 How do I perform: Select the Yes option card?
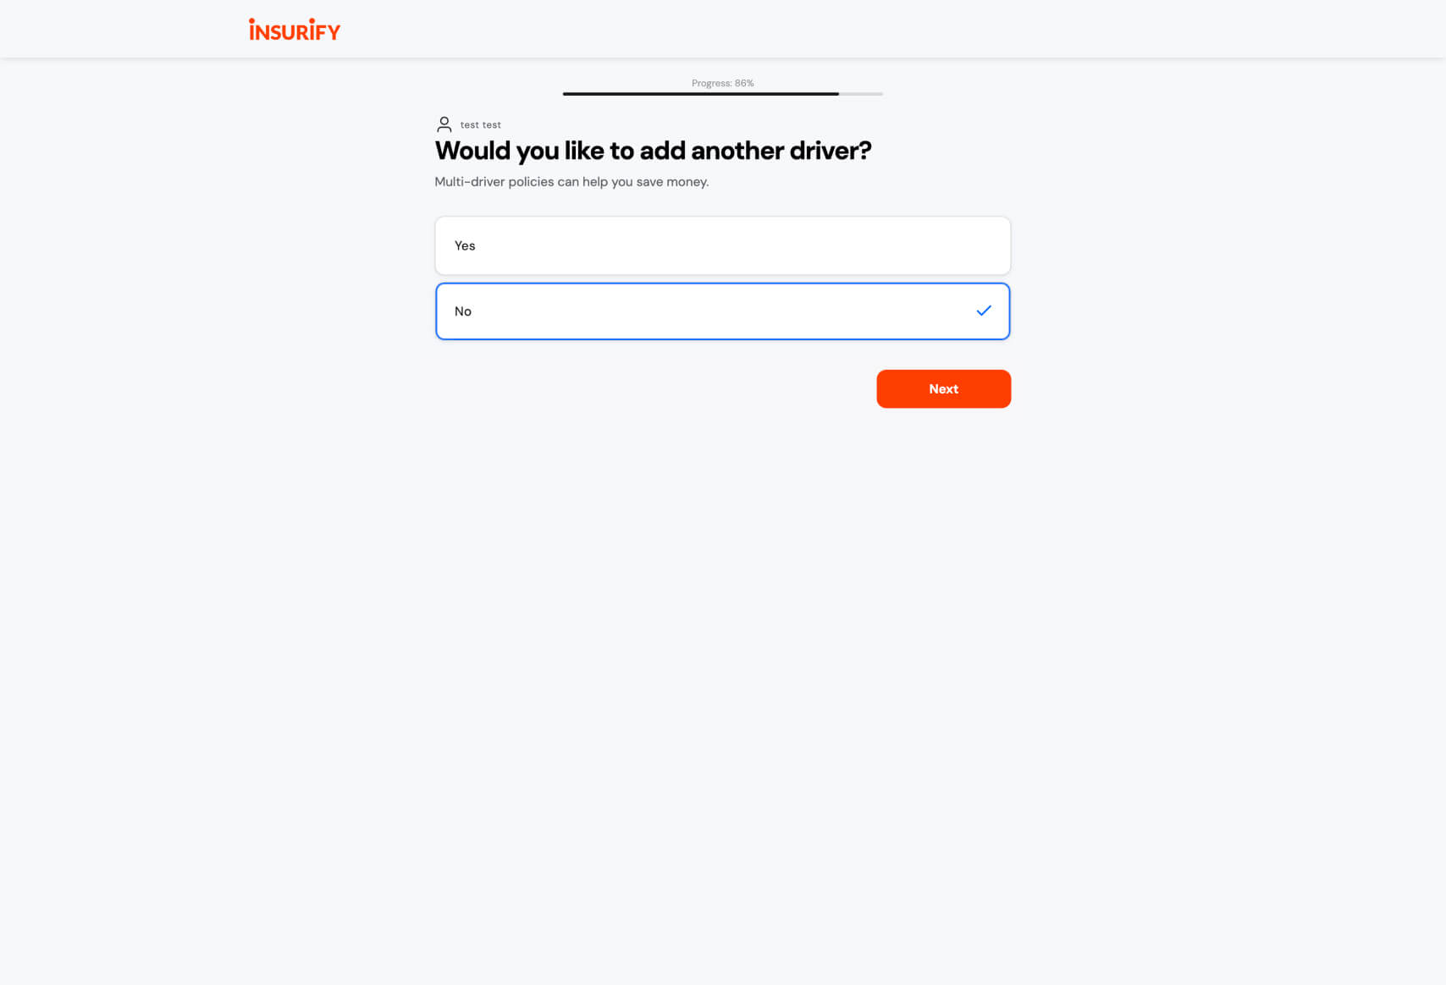click(723, 245)
